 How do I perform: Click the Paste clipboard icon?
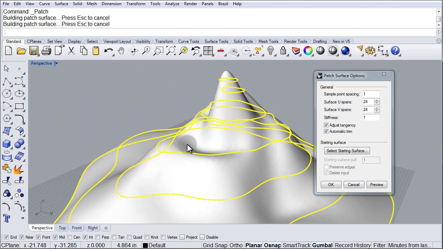(96, 51)
